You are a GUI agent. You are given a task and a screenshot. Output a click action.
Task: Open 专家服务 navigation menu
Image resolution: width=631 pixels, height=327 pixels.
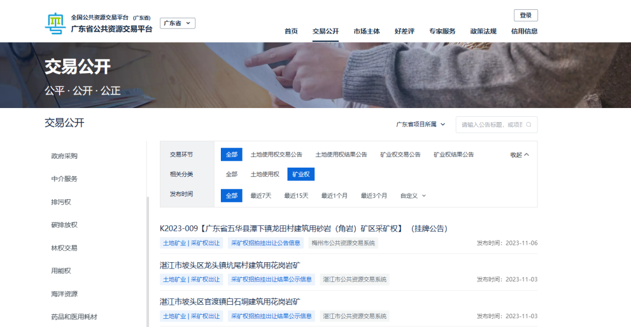[x=442, y=32]
